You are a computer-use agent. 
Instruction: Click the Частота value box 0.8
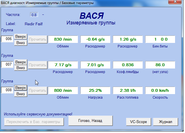pos(34,14)
